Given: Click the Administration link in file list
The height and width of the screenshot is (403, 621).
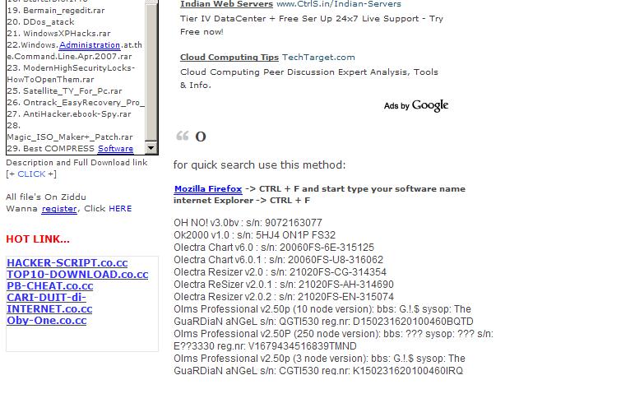Looking at the screenshot, I should (x=90, y=44).
